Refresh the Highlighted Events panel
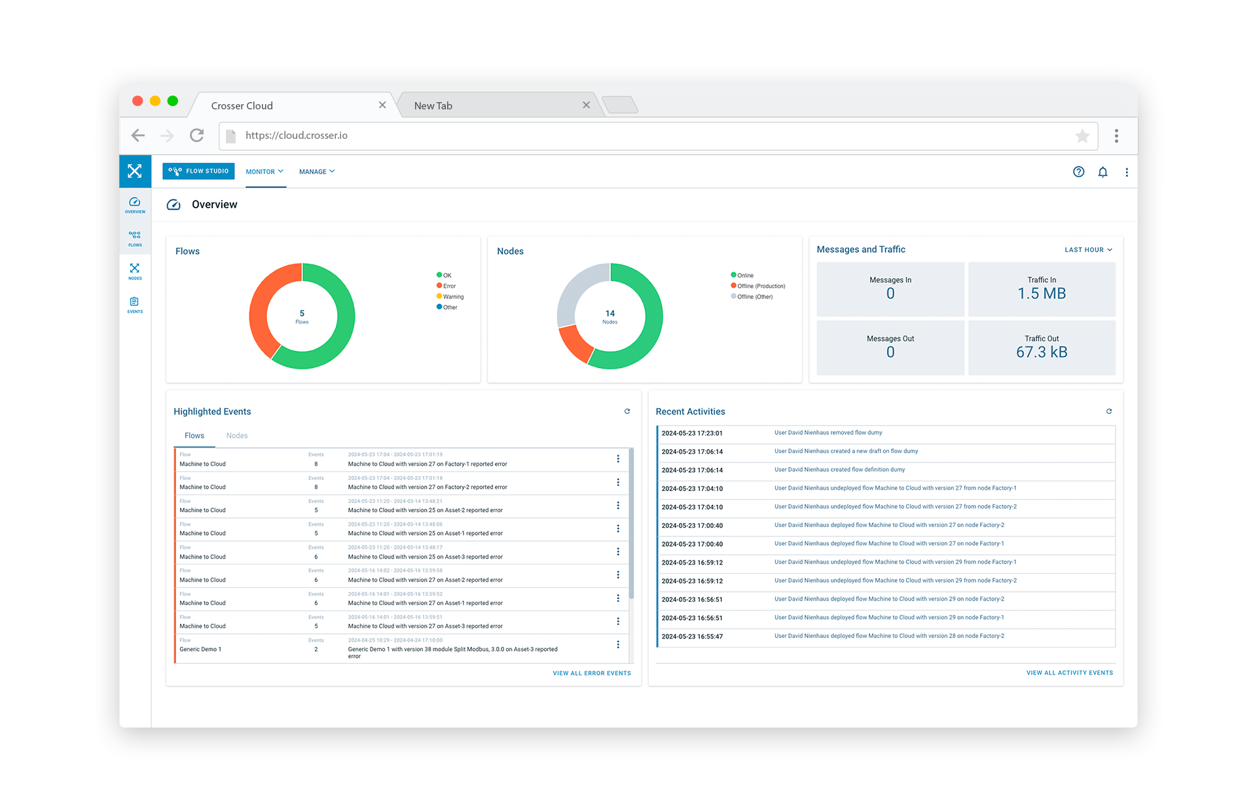This screenshot has height=812, width=1257. point(627,411)
